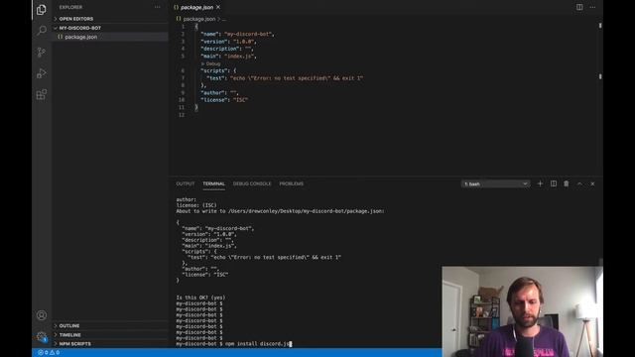Expand the Timeline section
The width and height of the screenshot is (635, 357).
click(x=70, y=335)
